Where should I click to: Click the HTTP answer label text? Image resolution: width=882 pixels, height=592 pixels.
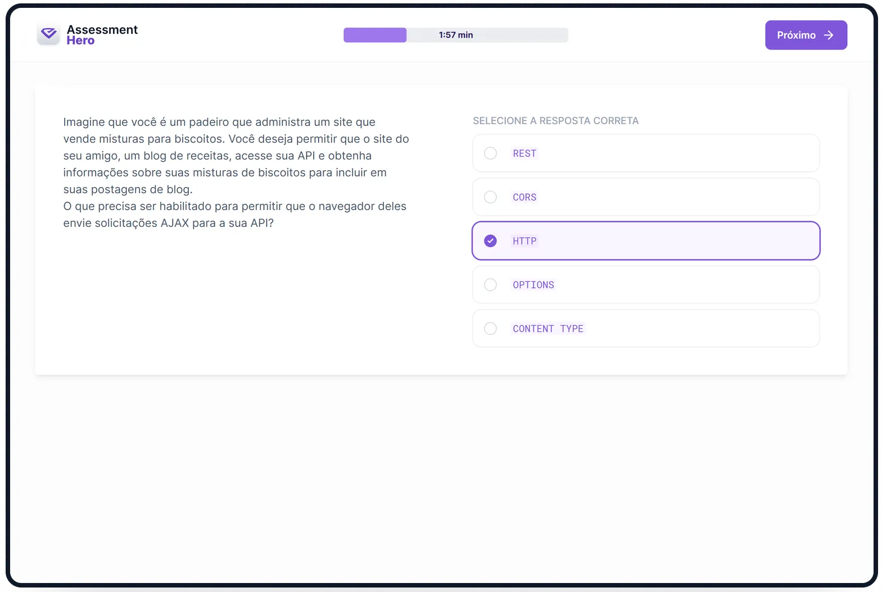point(524,241)
